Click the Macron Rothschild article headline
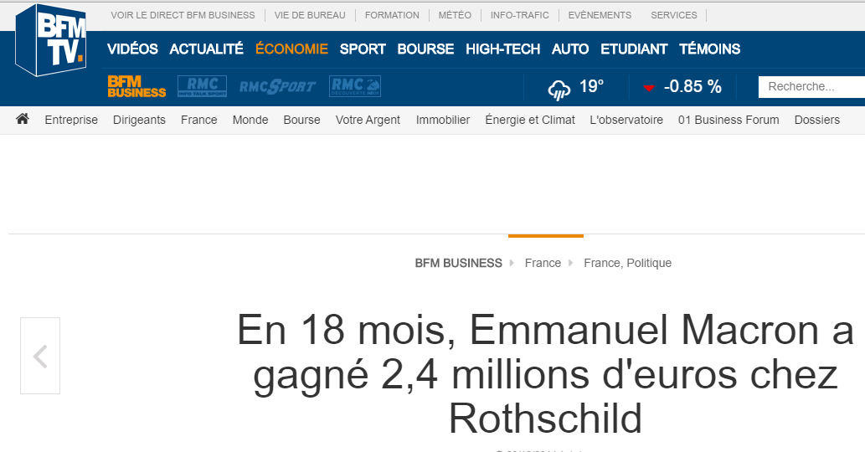The height and width of the screenshot is (452, 865). 545,374
